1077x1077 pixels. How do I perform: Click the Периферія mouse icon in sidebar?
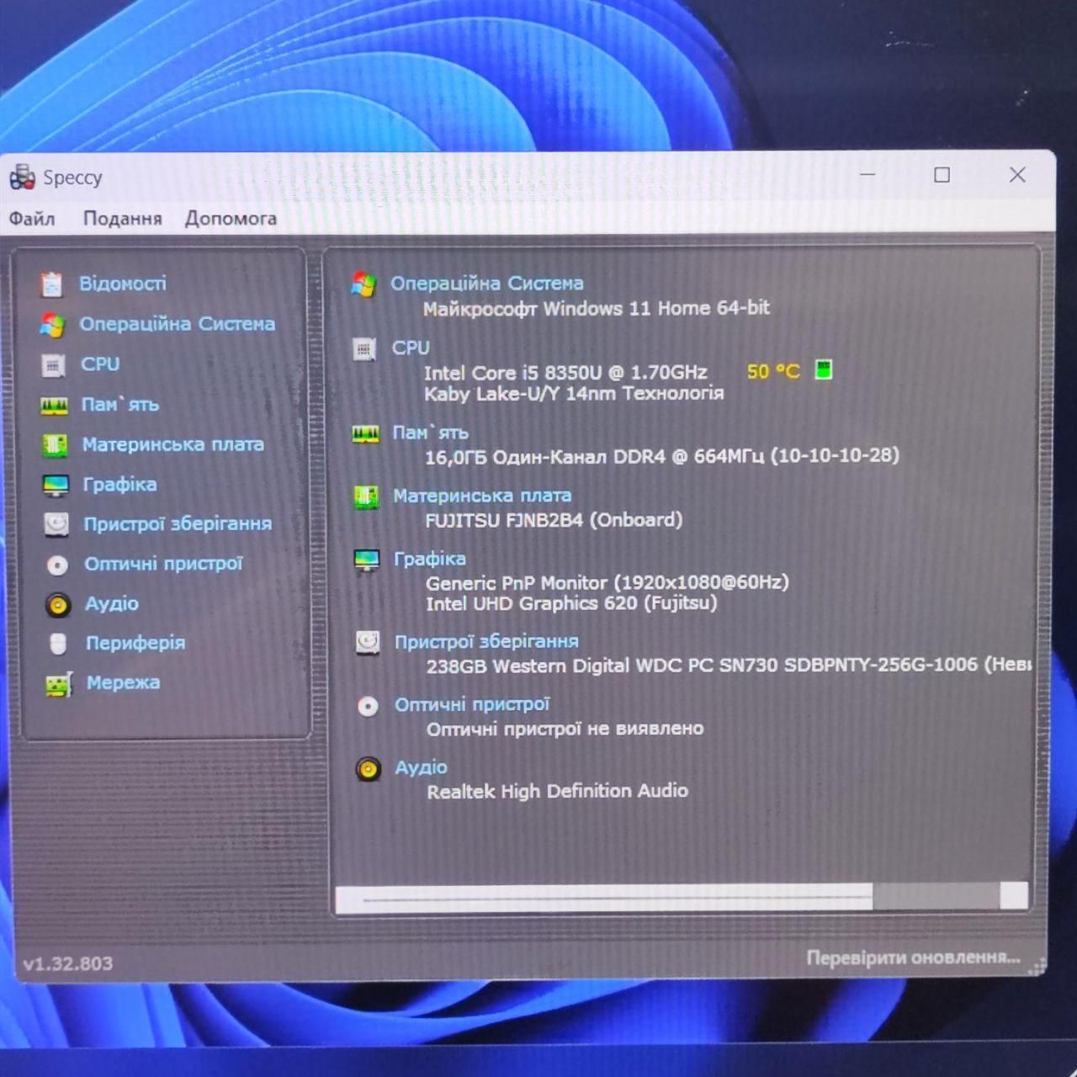[58, 644]
